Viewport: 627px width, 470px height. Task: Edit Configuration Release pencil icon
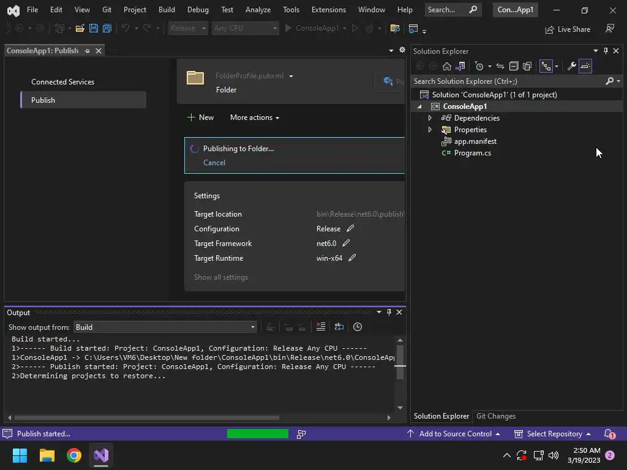350,229
